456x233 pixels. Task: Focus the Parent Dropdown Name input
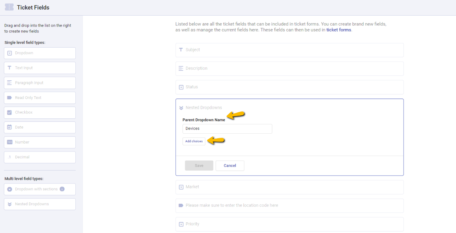[x=227, y=129]
